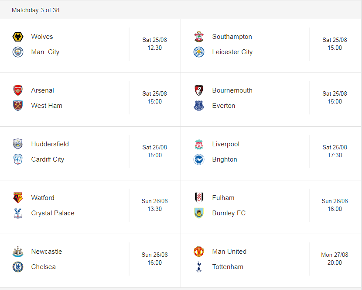Select the Southampton club crest

coord(199,37)
